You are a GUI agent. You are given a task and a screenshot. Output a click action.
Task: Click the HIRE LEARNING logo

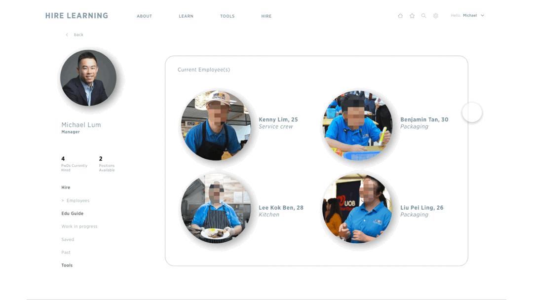(77, 16)
